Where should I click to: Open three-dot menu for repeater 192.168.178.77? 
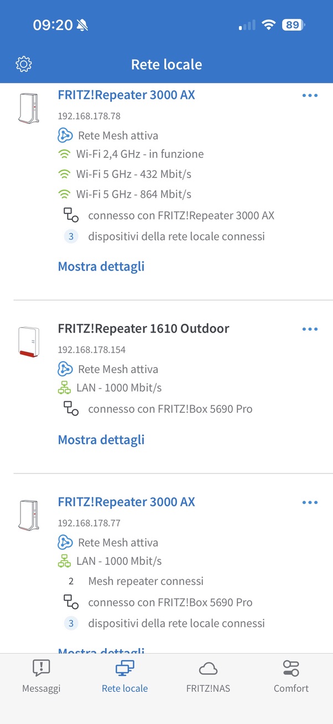pyautogui.click(x=310, y=503)
